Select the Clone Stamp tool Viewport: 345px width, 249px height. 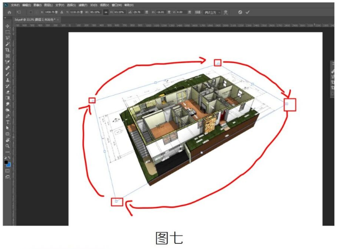[8, 80]
